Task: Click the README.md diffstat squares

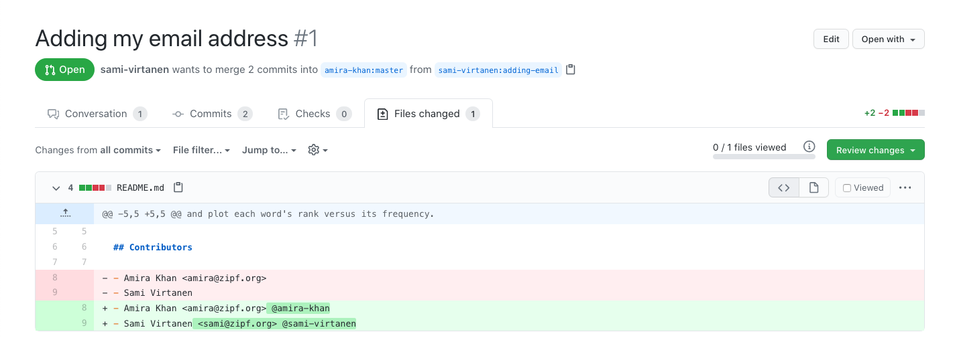Action: pos(95,188)
